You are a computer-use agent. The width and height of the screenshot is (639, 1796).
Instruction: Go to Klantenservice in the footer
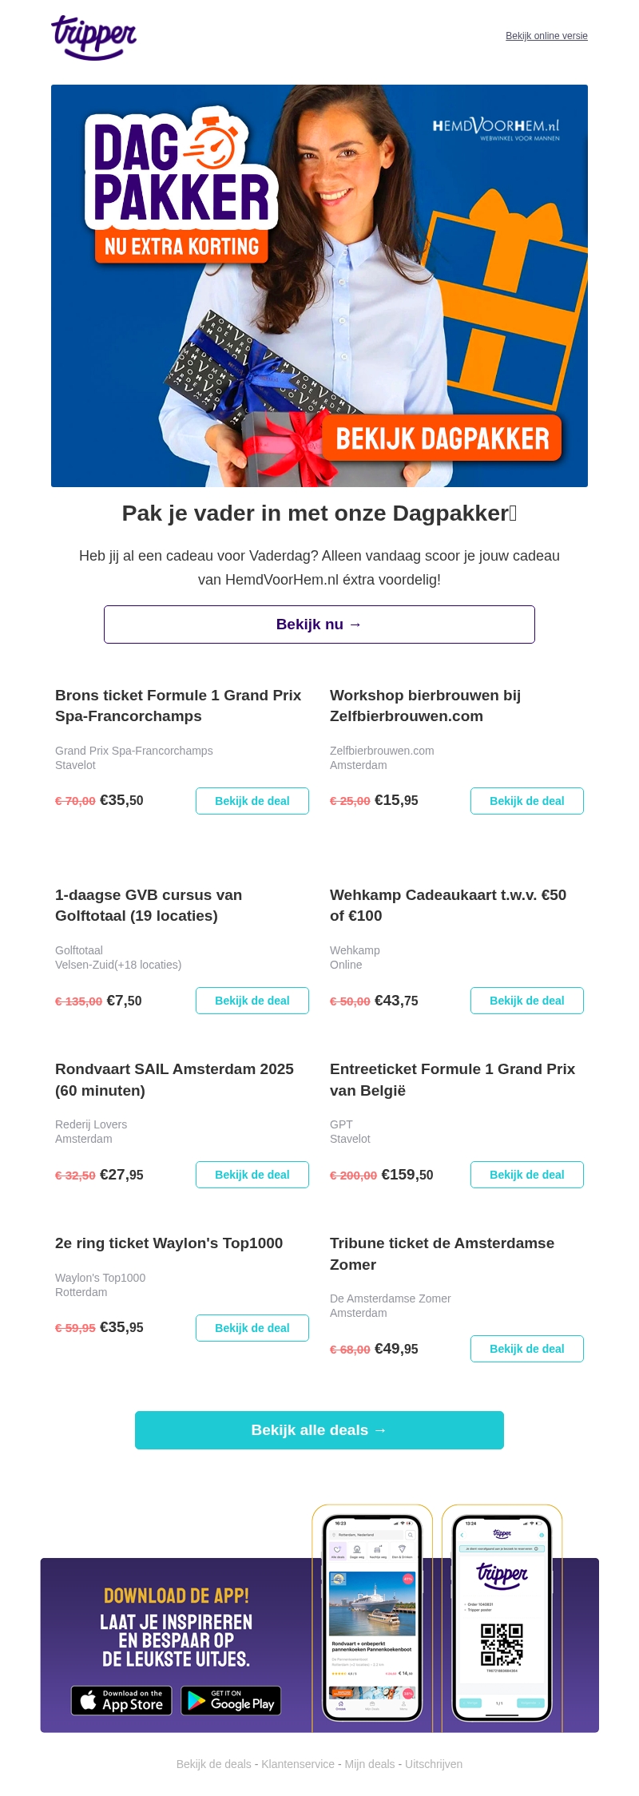click(298, 1764)
